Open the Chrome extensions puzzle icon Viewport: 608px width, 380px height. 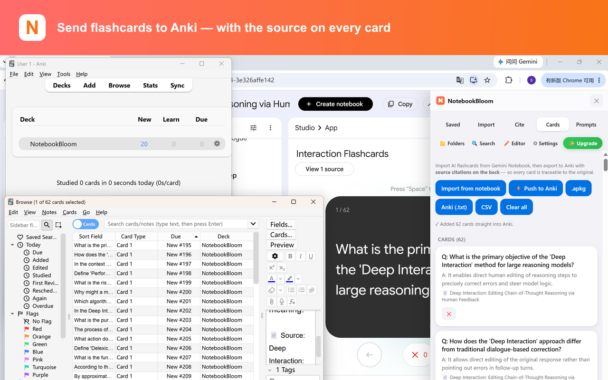point(509,80)
